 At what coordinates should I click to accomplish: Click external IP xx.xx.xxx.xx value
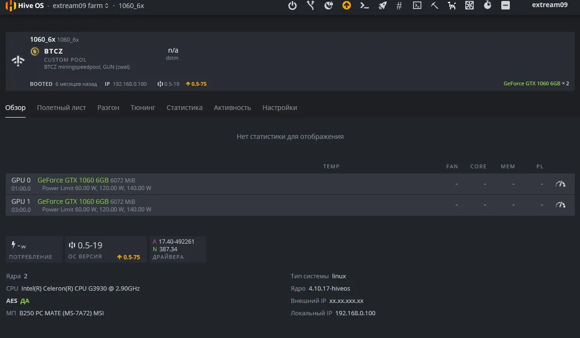click(346, 301)
